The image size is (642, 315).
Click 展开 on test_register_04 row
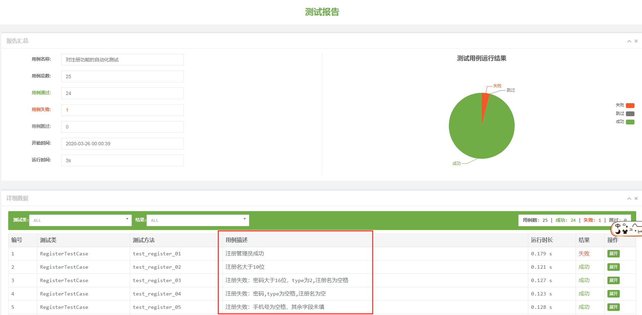click(x=614, y=294)
